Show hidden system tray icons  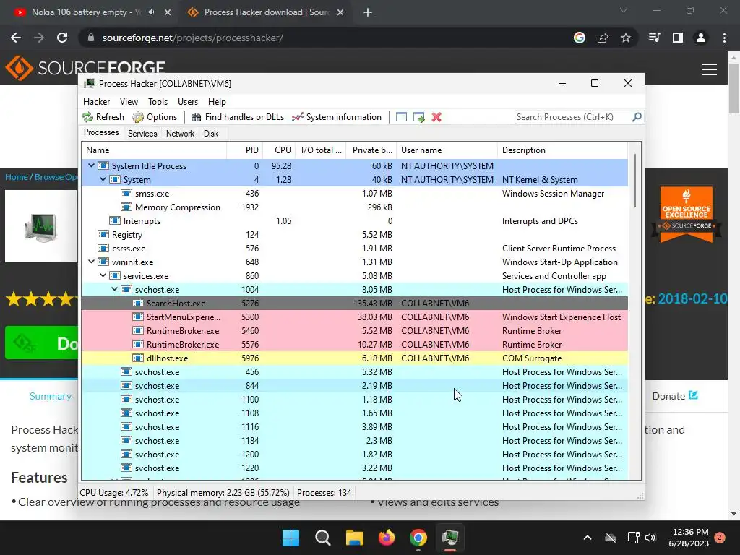pyautogui.click(x=588, y=538)
